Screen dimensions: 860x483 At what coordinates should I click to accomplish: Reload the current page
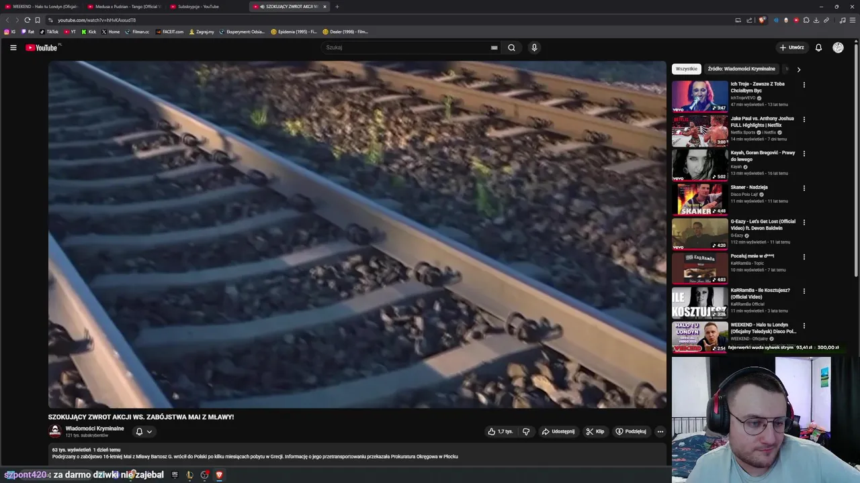click(x=27, y=20)
